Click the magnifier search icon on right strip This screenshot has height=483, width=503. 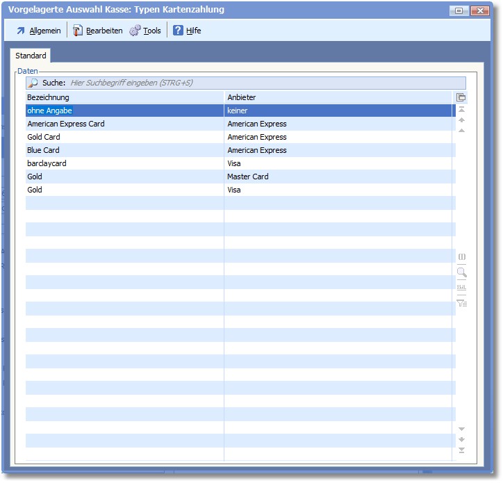coord(461,272)
